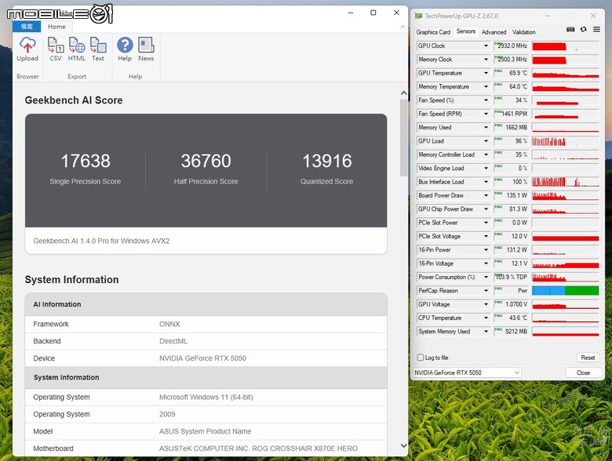Screen dimensions: 612x461
Task: Export results as HTML
Action: coord(77,49)
